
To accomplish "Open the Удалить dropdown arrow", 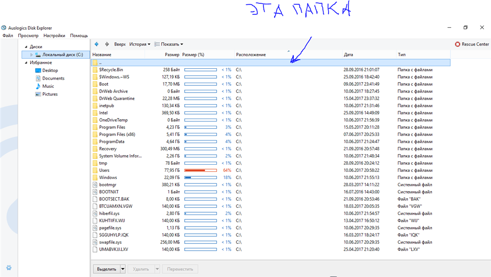I will coord(157,269).
